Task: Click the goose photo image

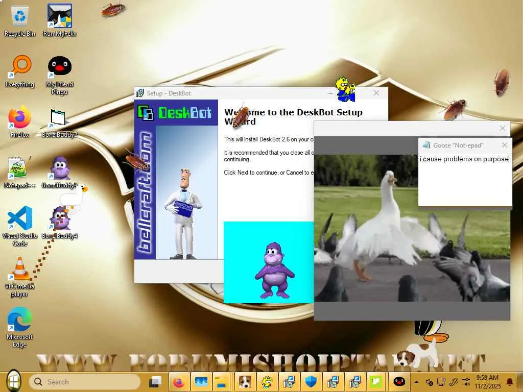Action: (x=412, y=228)
